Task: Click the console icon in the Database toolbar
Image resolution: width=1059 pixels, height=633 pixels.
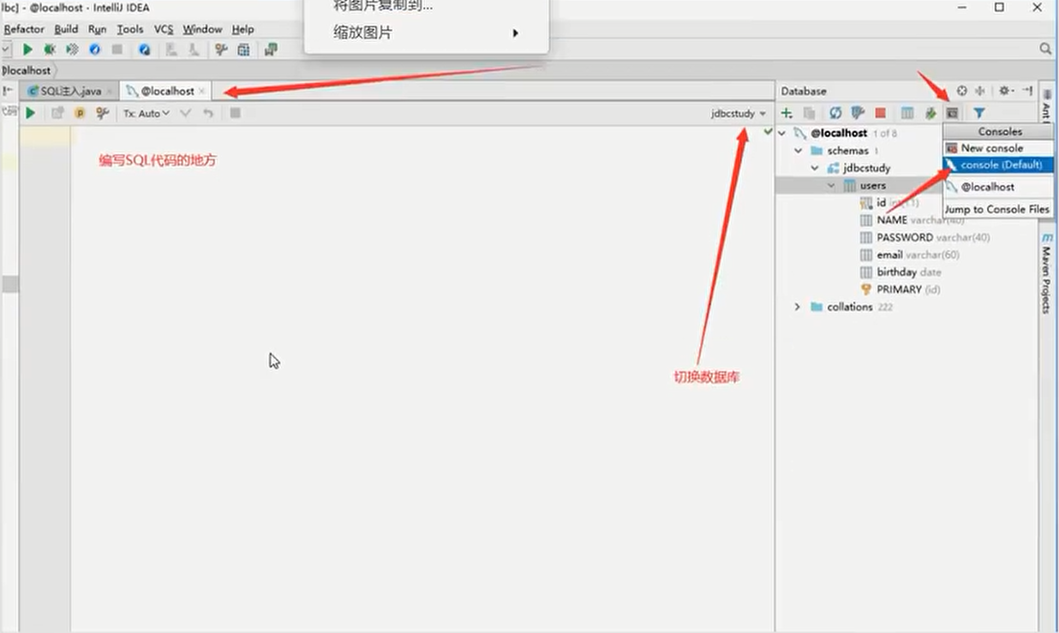Action: pyautogui.click(x=952, y=113)
